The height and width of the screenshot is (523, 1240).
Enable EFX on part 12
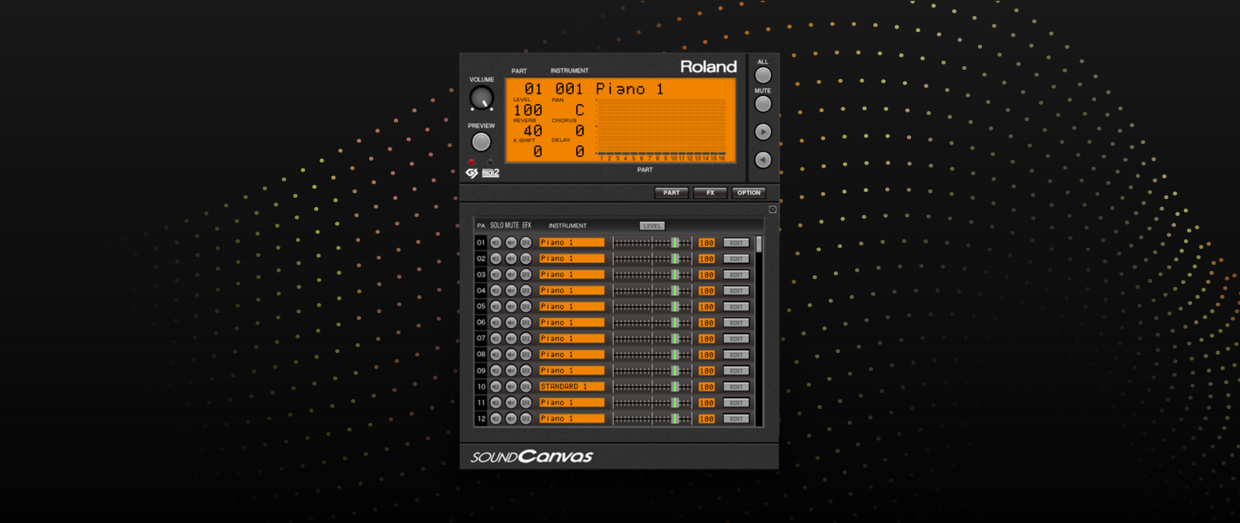(526, 418)
